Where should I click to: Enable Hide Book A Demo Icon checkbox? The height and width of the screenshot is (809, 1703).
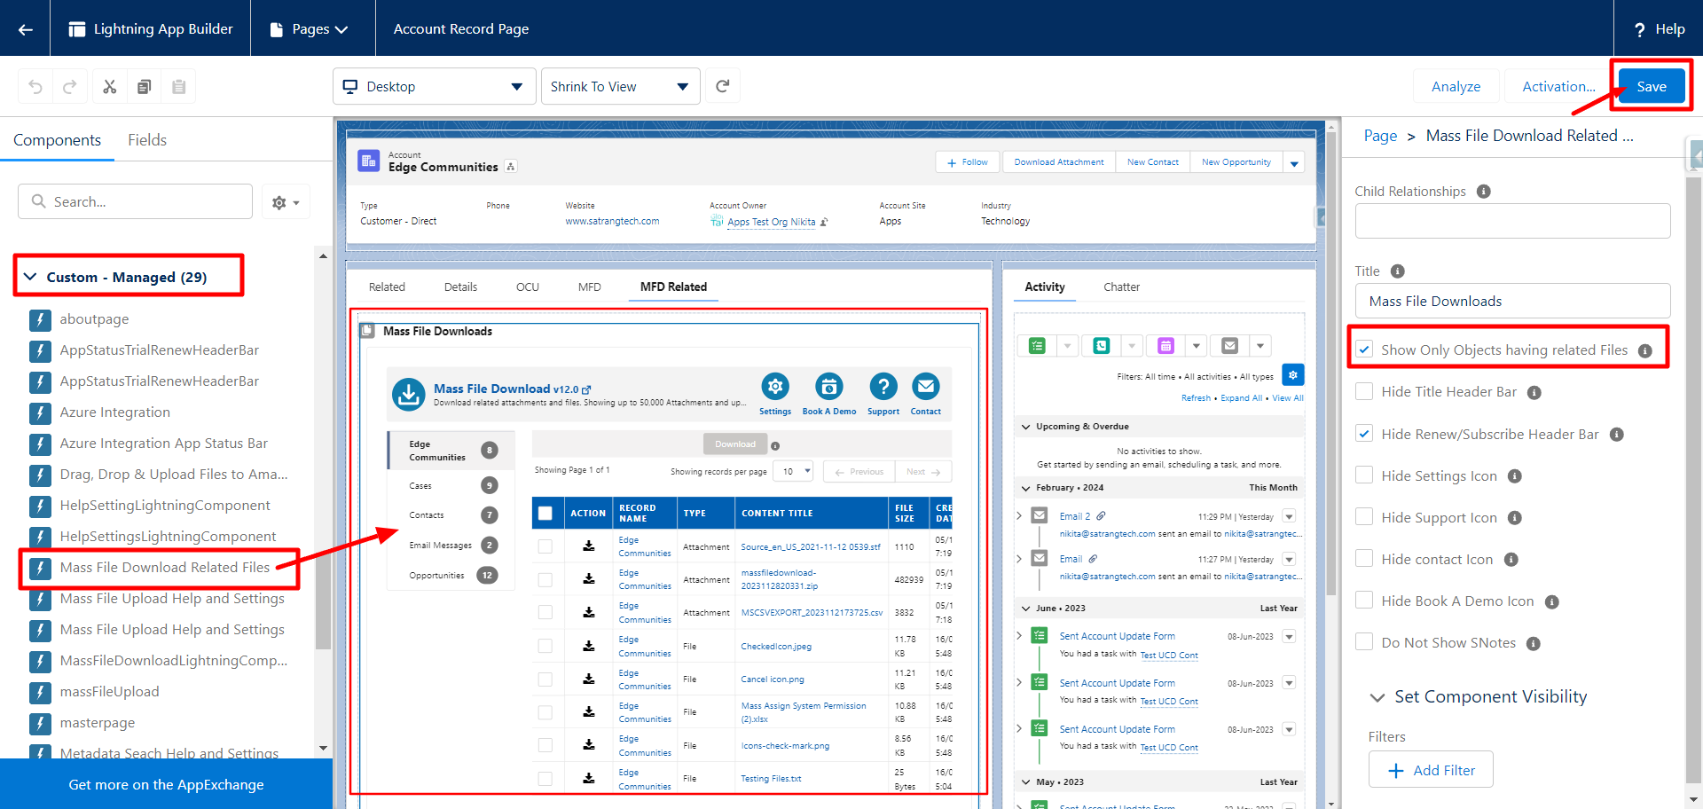coord(1364,601)
